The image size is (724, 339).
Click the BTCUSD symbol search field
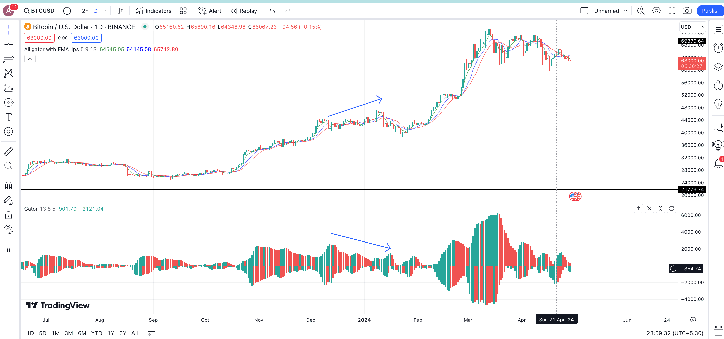(39, 11)
